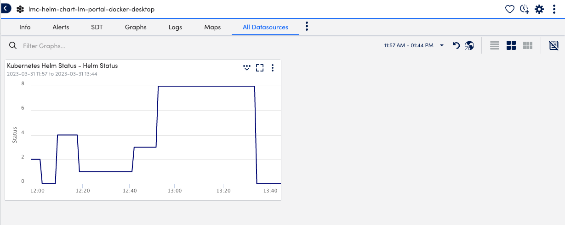Reset the time range with undo icon

[456, 45]
